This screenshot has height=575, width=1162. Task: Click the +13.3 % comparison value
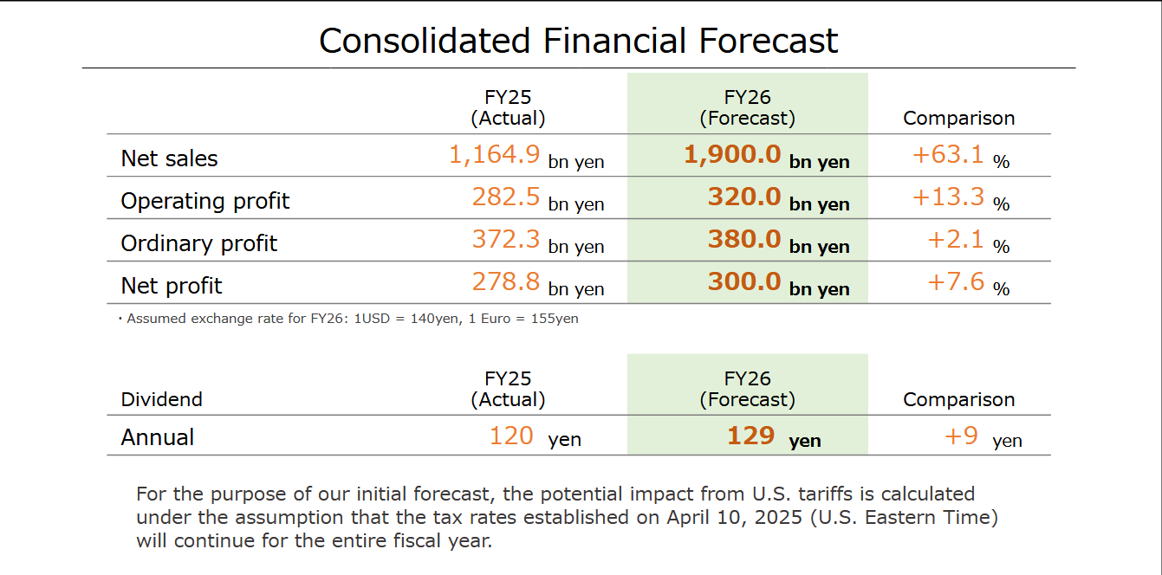pos(961,198)
